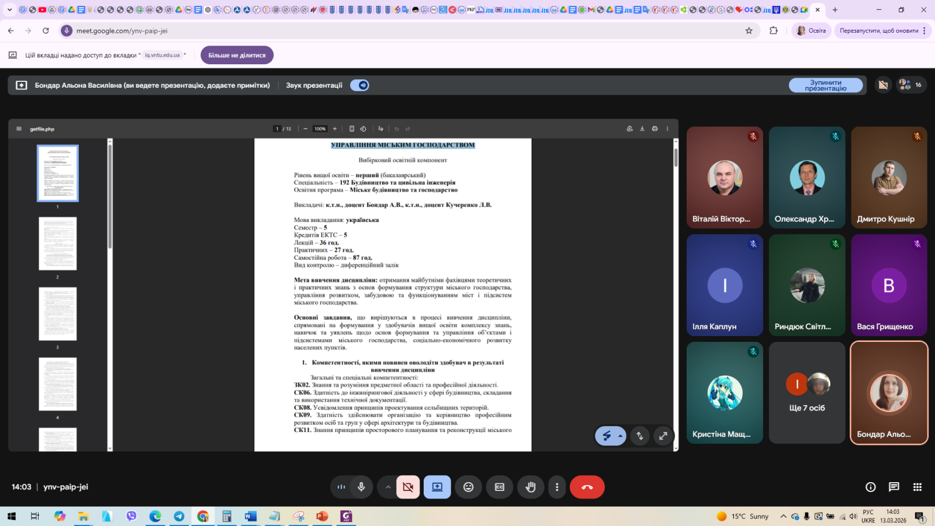The image size is (935, 526).
Task: Open the emoji reactions panel
Action: [x=468, y=487]
